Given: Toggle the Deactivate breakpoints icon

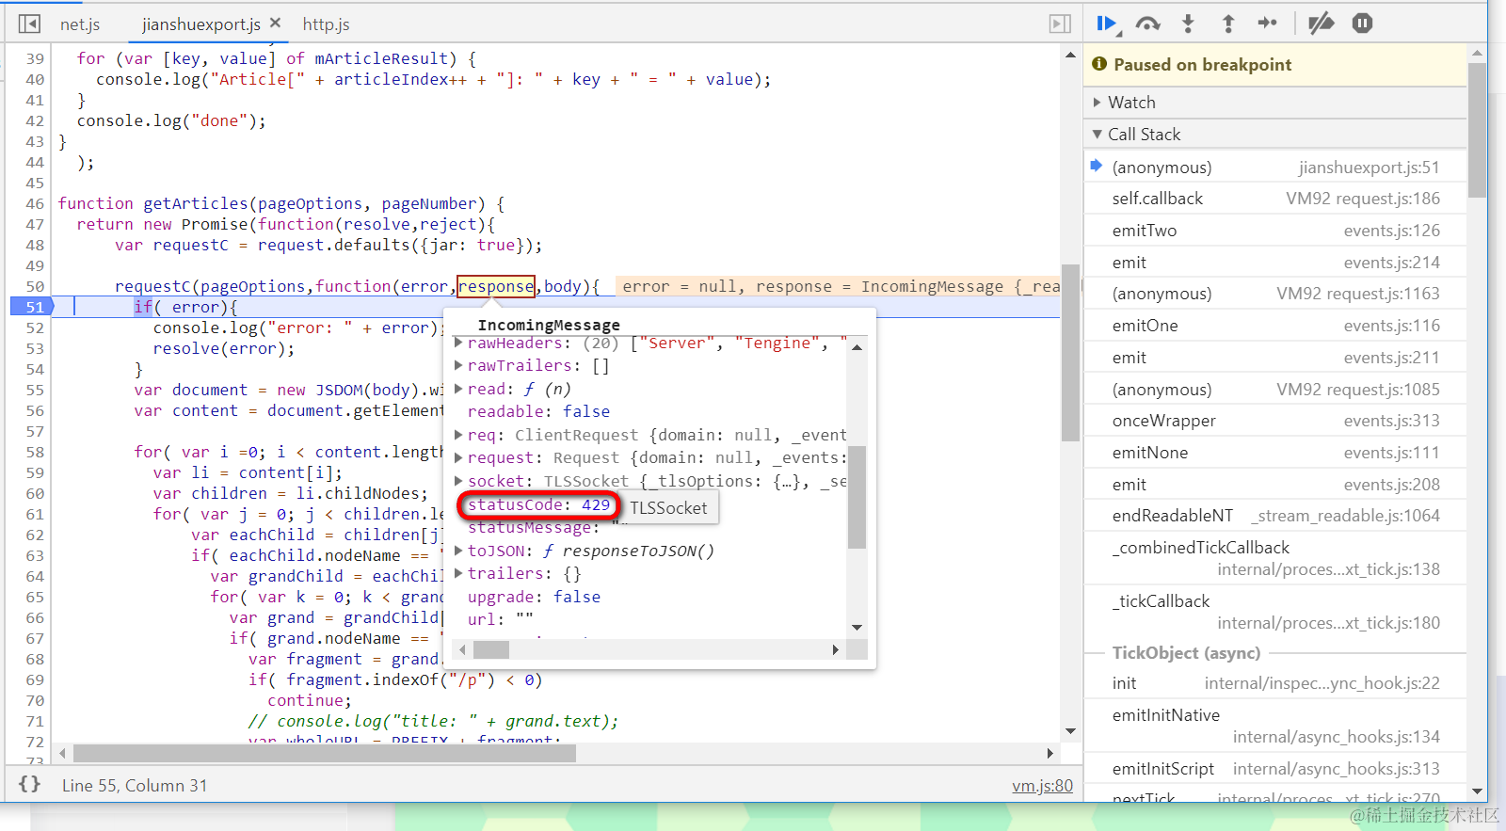Looking at the screenshot, I should point(1322,24).
